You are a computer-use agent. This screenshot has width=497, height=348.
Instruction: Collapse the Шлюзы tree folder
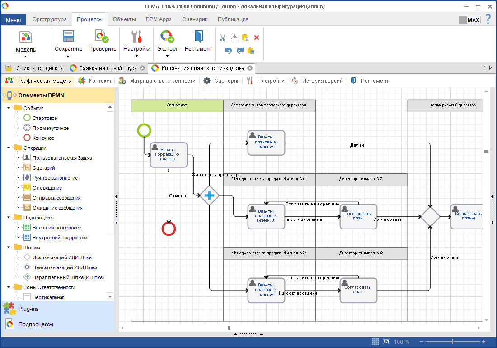[x=9, y=248]
